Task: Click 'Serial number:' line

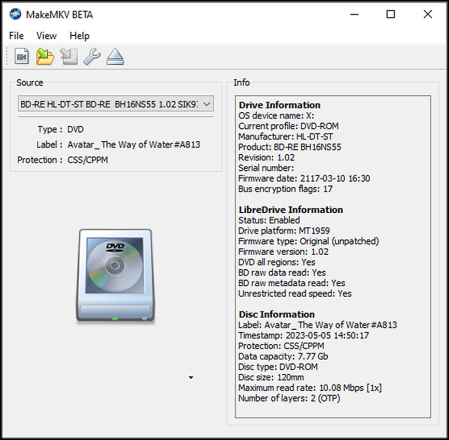Action: point(266,168)
